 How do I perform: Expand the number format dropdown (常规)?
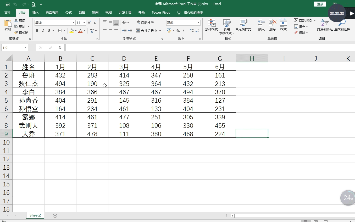(x=198, y=23)
